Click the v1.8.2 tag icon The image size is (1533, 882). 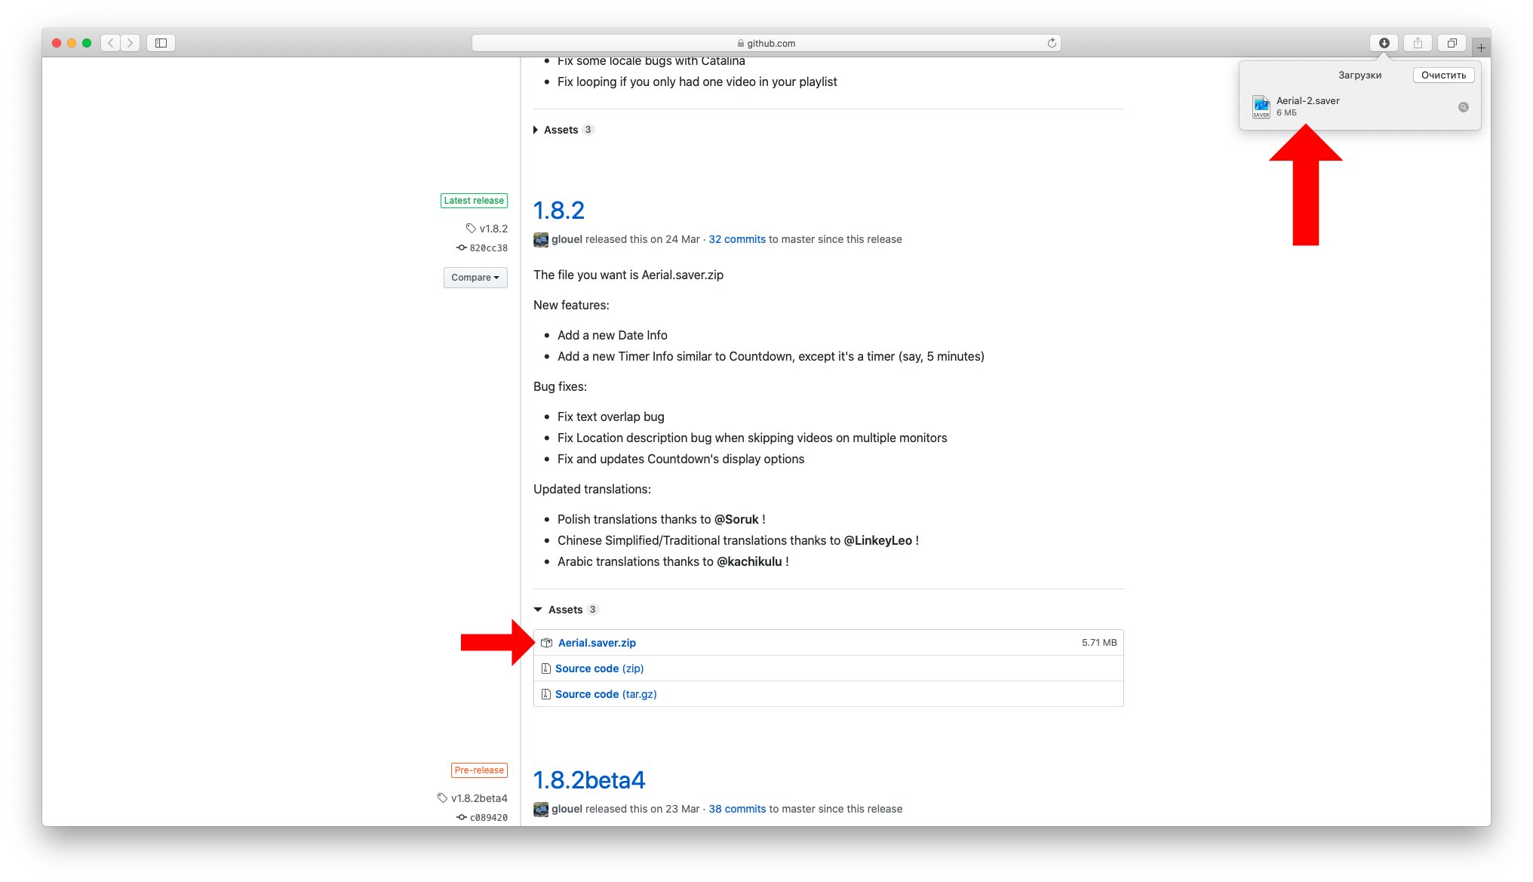471,228
